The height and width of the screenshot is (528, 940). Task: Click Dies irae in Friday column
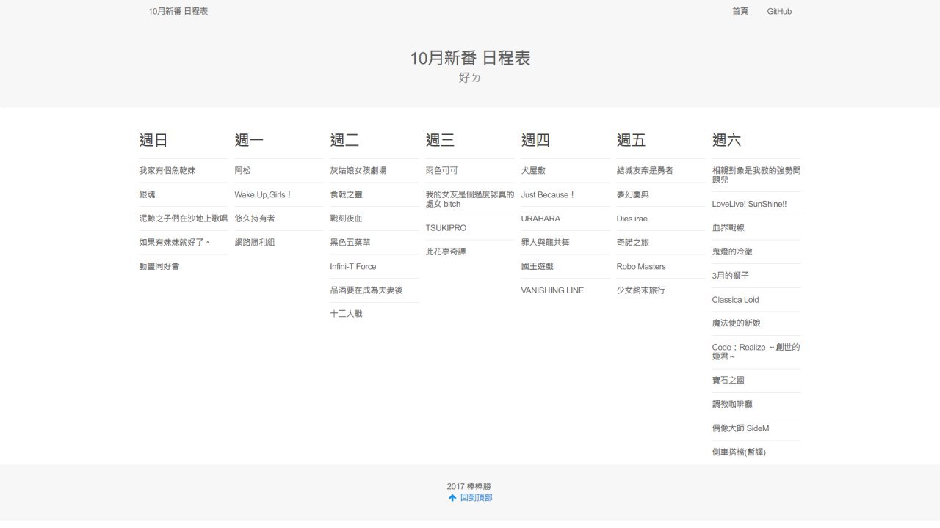[632, 219]
